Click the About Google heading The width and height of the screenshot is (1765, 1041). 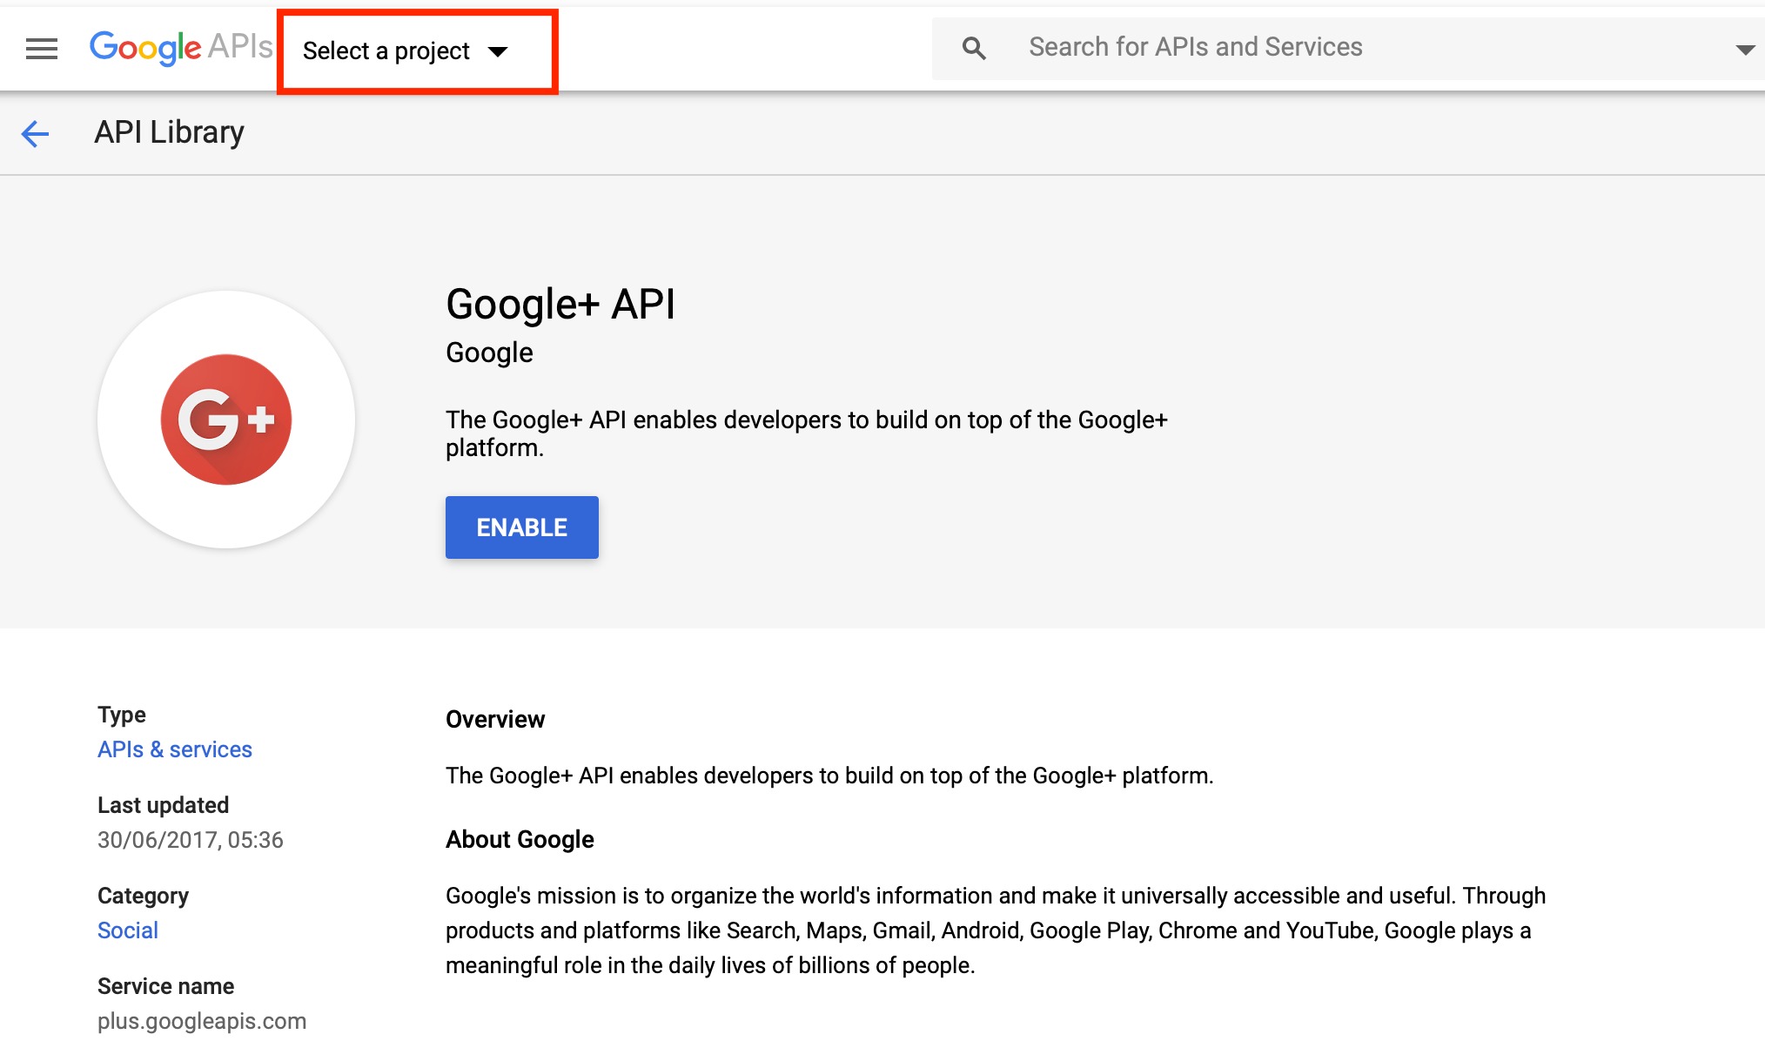tap(520, 839)
